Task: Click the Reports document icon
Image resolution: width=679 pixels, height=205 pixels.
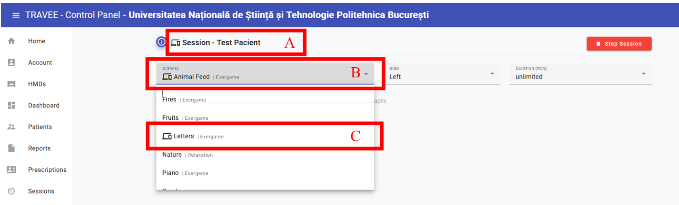Action: 12,148
